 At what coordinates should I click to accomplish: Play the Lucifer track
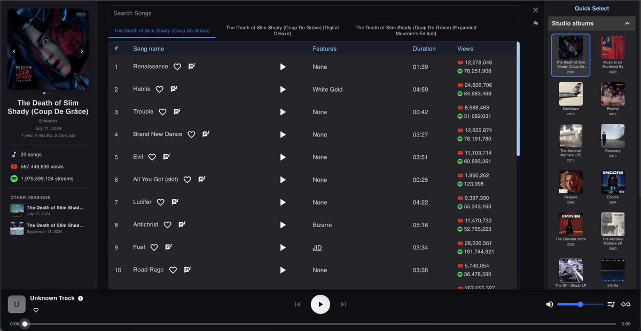[283, 203]
